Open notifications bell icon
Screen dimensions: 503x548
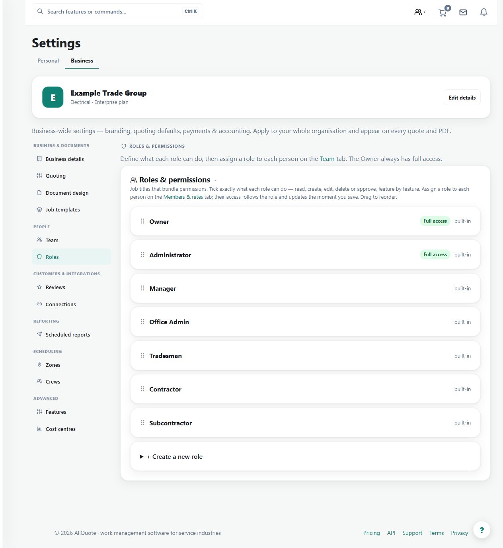484,12
